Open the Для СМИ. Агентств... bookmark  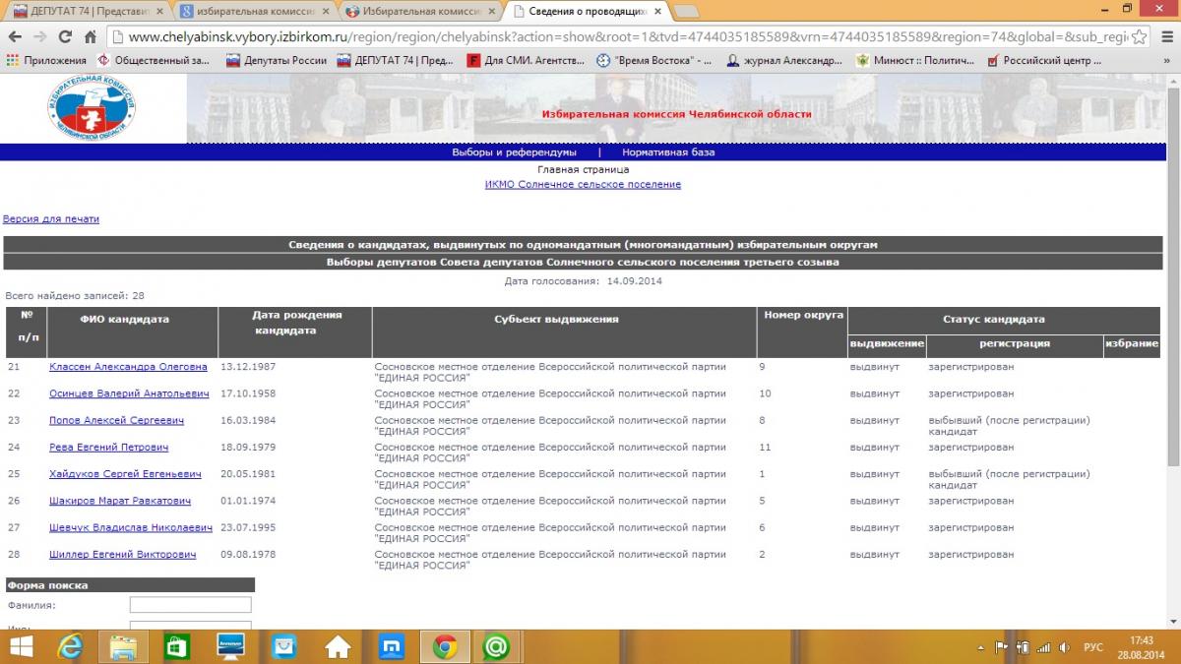pos(527,60)
